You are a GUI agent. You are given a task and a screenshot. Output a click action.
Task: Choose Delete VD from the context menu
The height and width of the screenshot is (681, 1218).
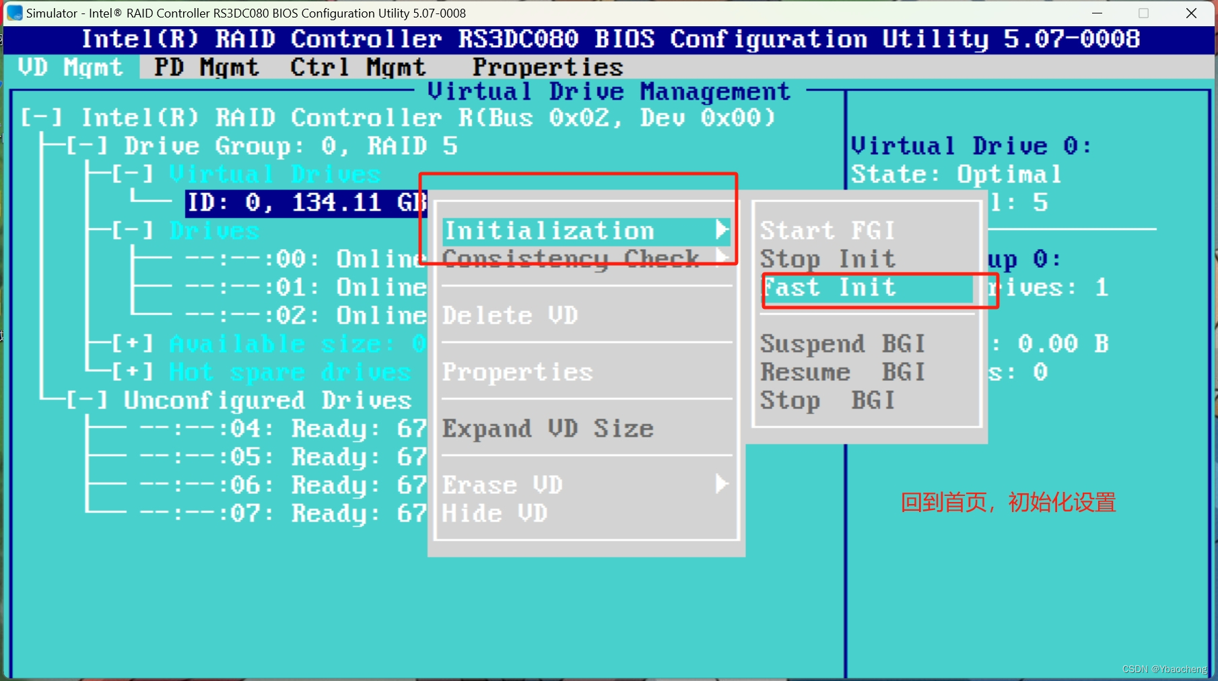point(510,316)
